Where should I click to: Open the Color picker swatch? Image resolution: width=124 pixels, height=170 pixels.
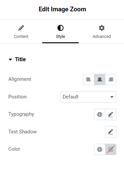111,149
